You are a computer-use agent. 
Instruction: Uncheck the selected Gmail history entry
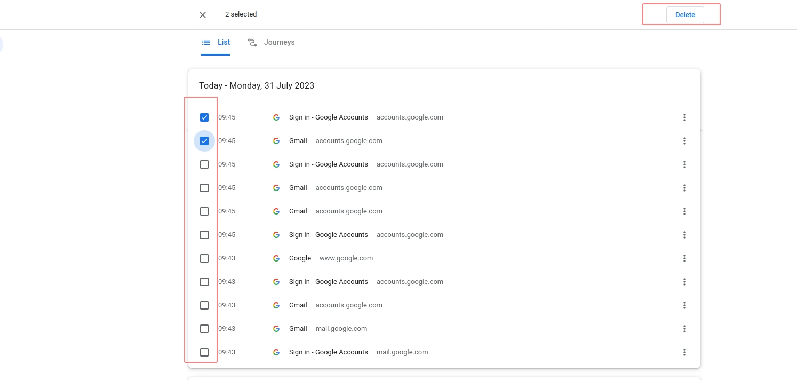tap(204, 141)
